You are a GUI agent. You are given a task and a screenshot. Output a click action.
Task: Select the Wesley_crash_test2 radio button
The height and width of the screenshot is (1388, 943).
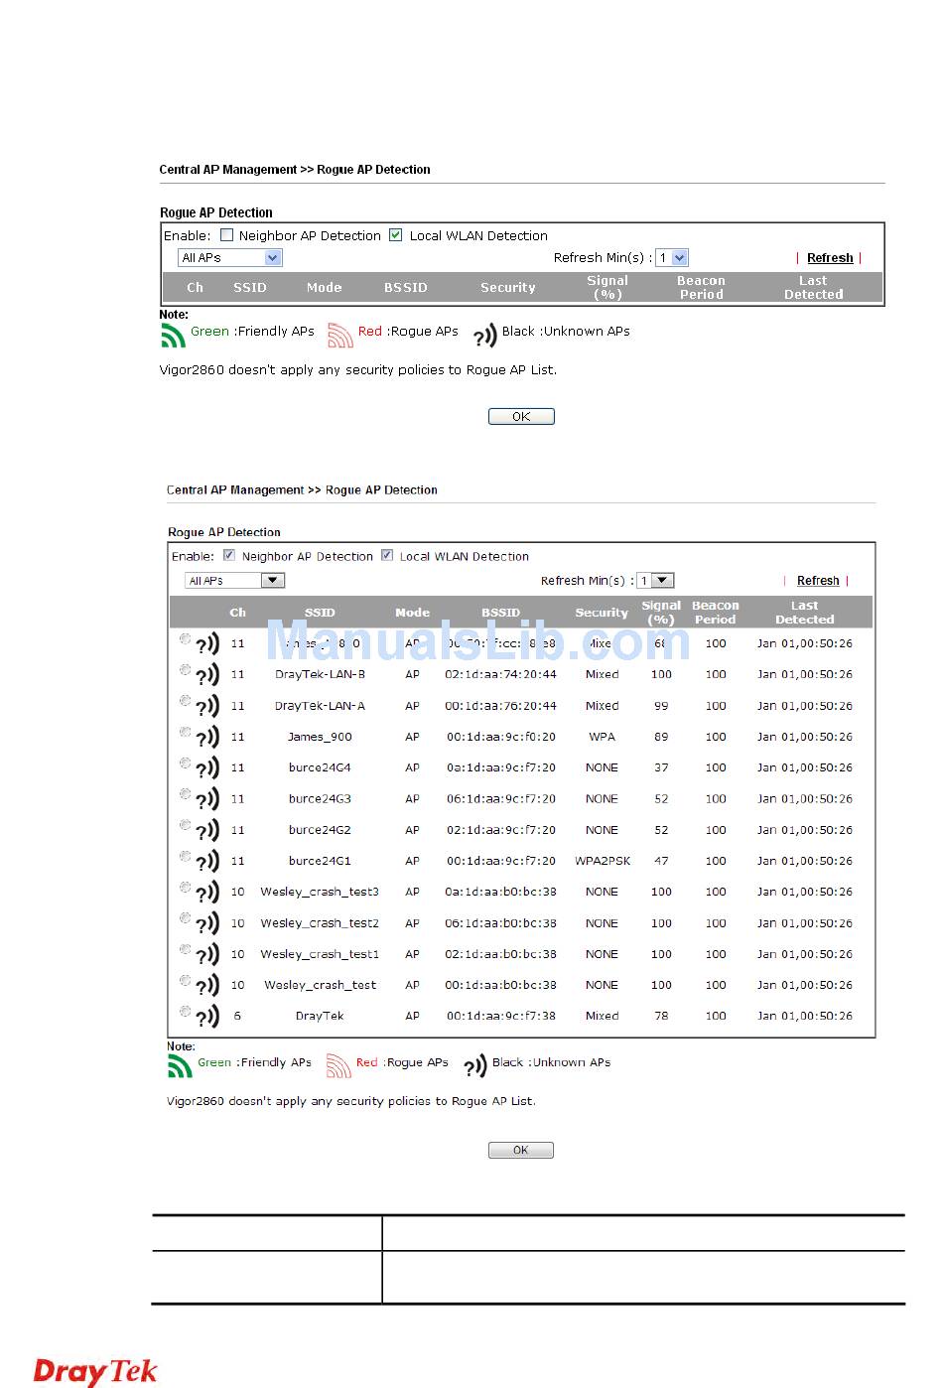tap(185, 918)
